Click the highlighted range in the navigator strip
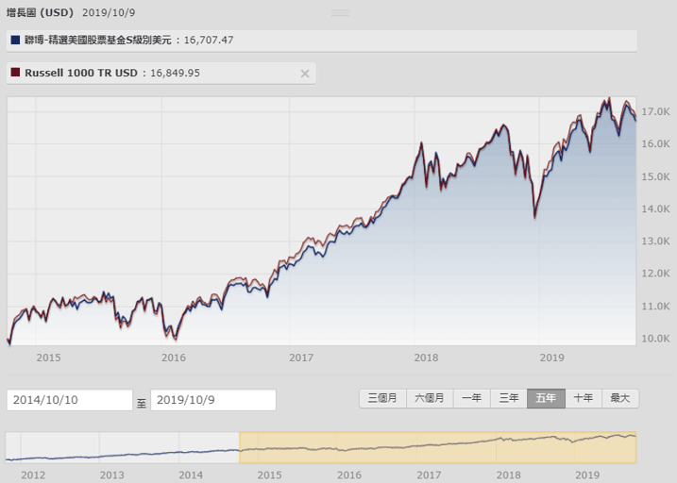 pos(437,447)
